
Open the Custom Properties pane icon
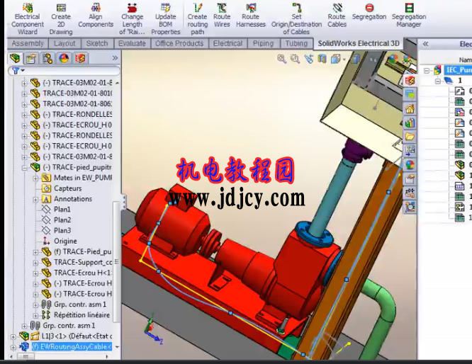410,179
